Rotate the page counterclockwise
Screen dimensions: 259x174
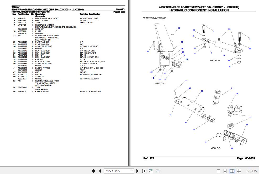coord(151,171)
